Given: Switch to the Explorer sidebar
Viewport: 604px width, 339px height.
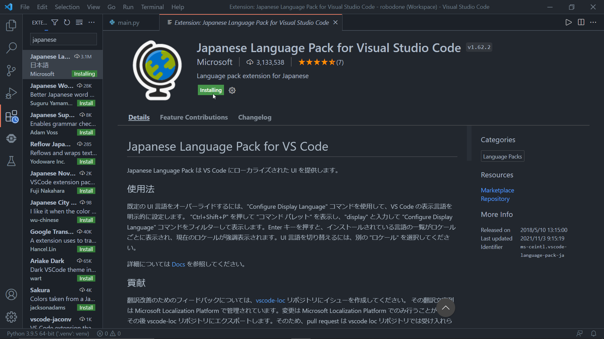Looking at the screenshot, I should coord(11,25).
